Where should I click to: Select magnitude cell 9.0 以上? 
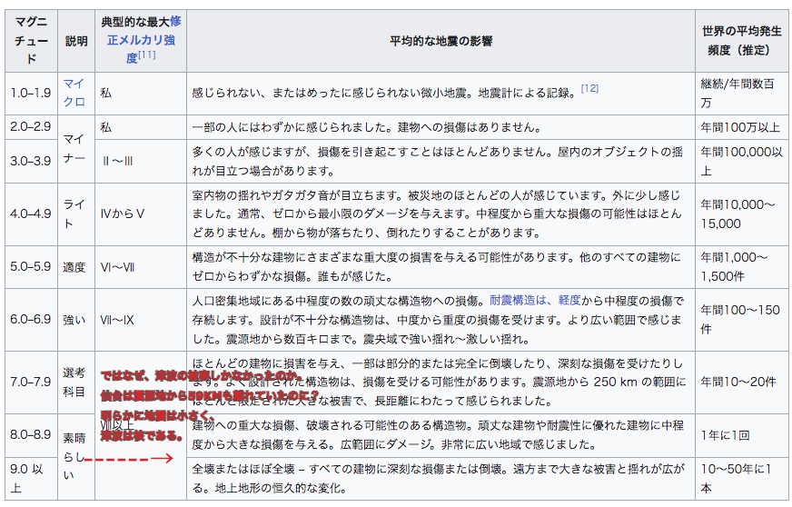click(x=31, y=478)
